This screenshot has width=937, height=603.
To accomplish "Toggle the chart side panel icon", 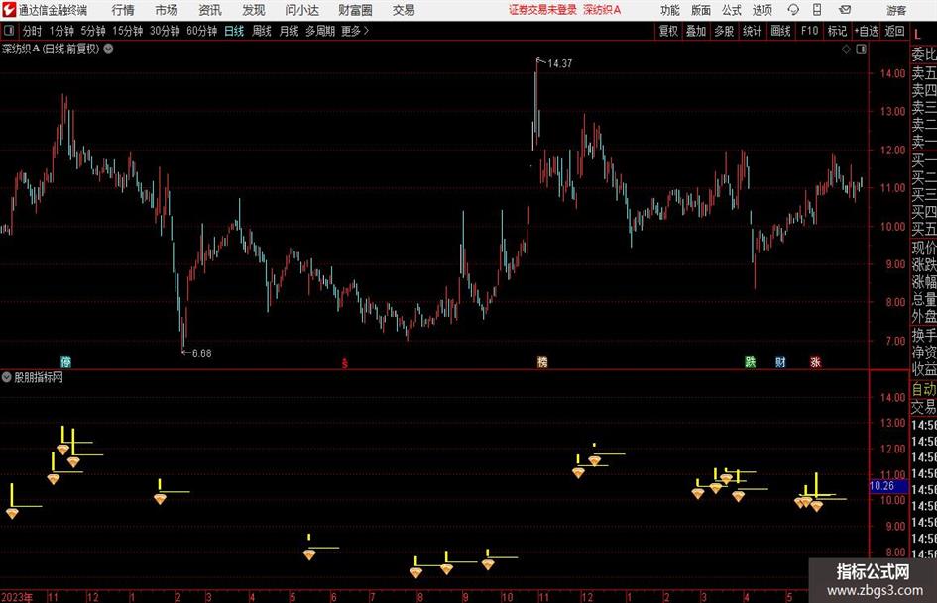I will point(861,50).
